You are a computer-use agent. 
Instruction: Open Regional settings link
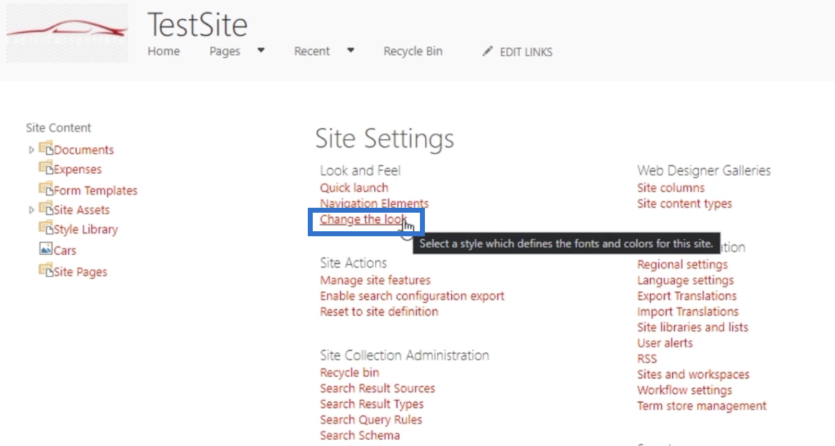(683, 265)
